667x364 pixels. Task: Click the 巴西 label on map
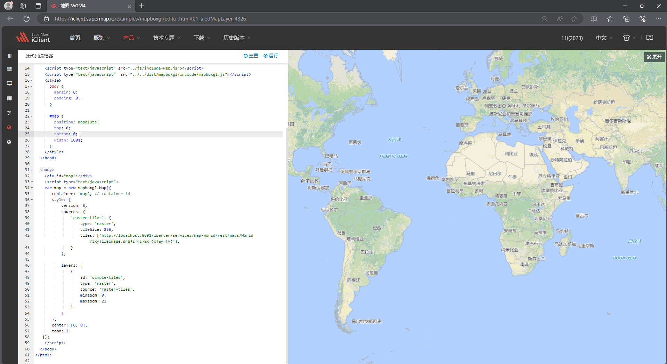pyautogui.click(x=377, y=228)
